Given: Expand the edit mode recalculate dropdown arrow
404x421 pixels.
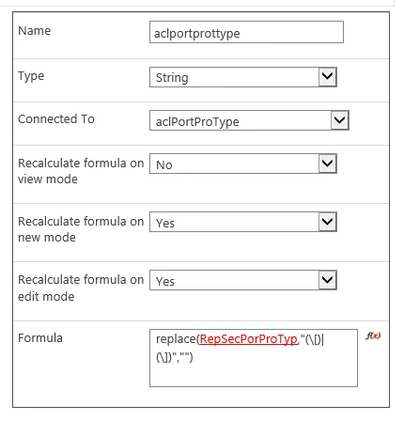Looking at the screenshot, I should pyautogui.click(x=328, y=280).
